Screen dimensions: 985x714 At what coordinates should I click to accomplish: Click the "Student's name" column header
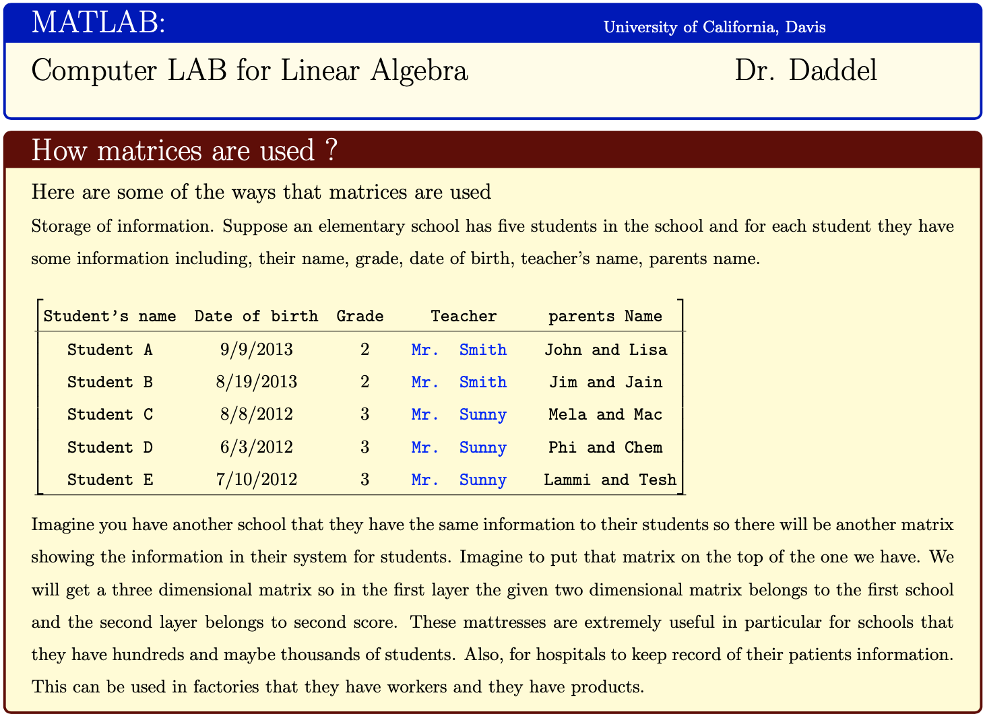tap(110, 316)
